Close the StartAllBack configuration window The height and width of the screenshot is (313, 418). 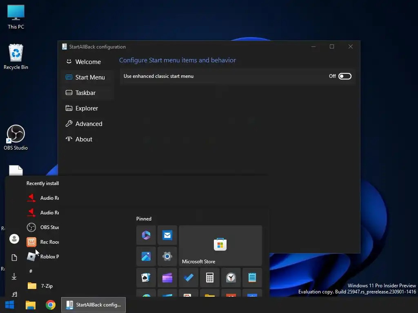tap(351, 46)
